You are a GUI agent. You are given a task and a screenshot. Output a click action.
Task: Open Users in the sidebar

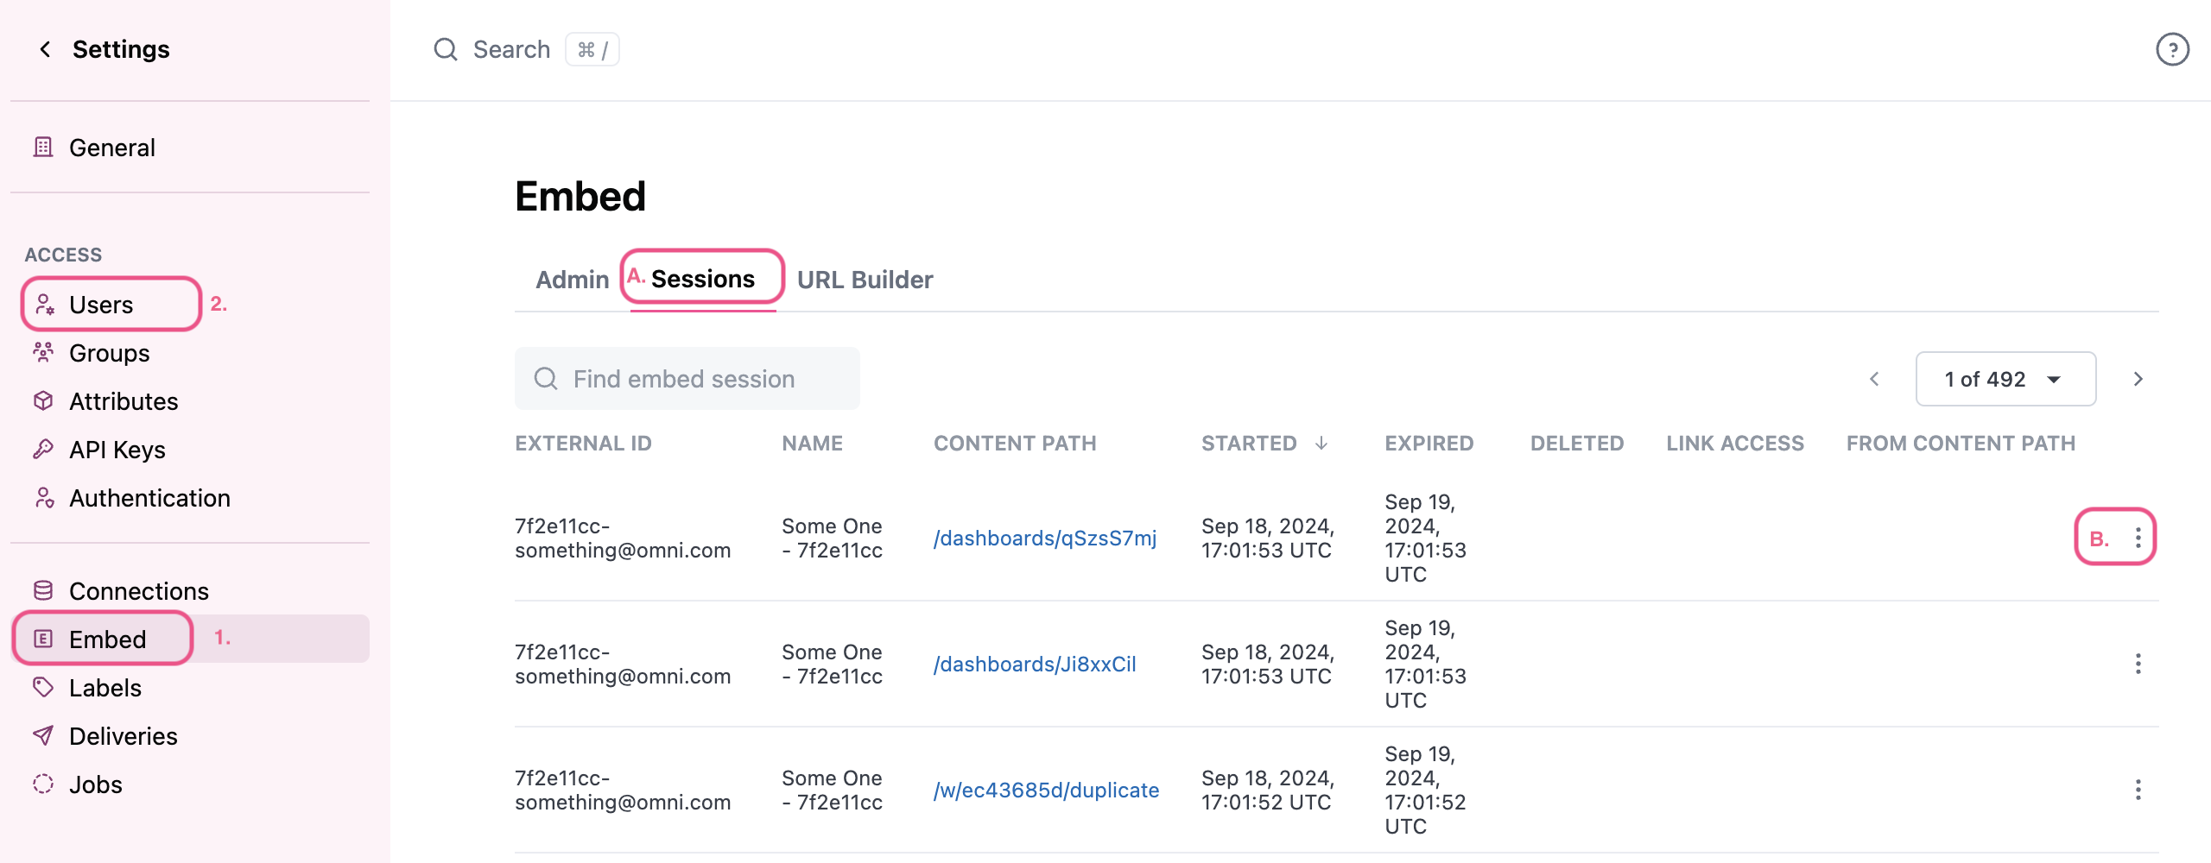tap(101, 305)
